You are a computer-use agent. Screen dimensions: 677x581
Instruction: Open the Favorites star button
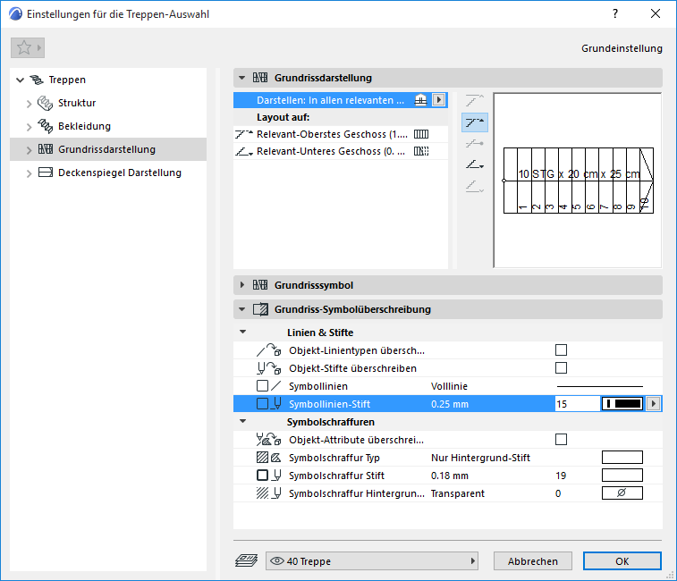[x=28, y=47]
